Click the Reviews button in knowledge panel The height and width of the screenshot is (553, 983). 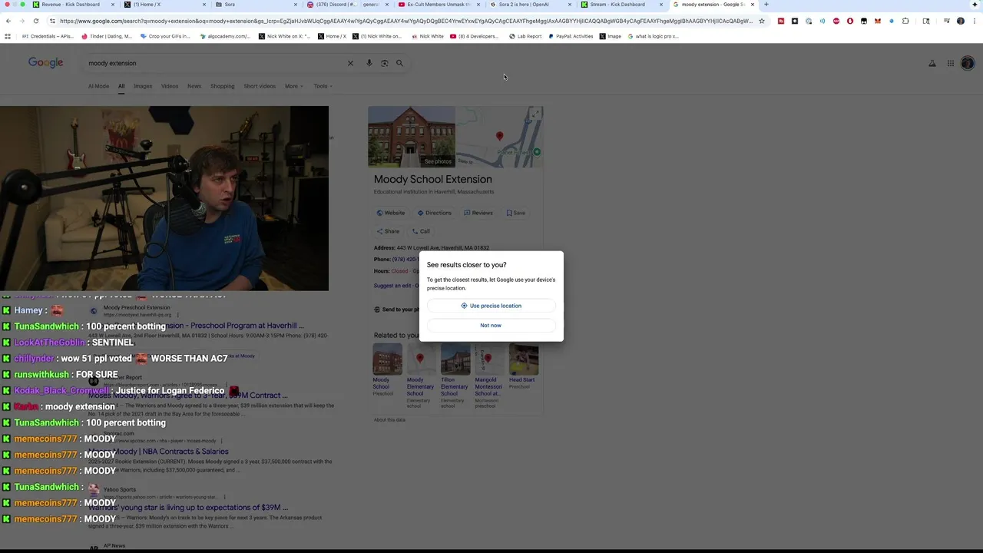tap(478, 213)
